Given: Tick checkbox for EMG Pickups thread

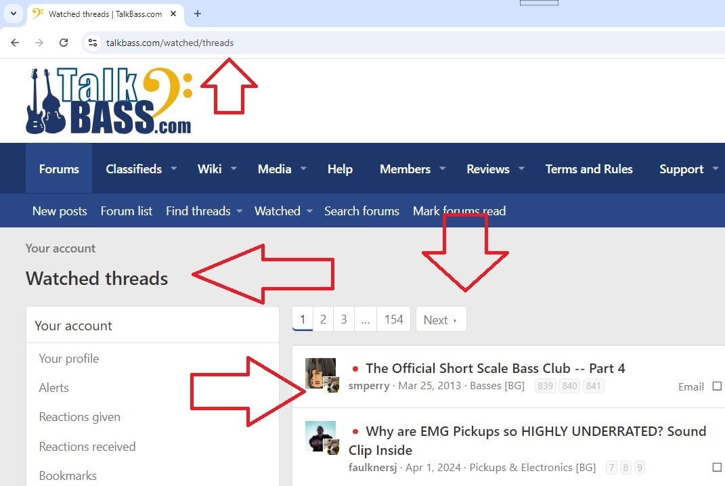Looking at the screenshot, I should (x=717, y=468).
